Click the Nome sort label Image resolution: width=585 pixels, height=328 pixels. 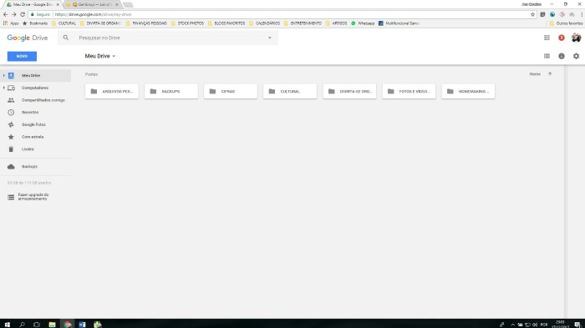pyautogui.click(x=535, y=74)
